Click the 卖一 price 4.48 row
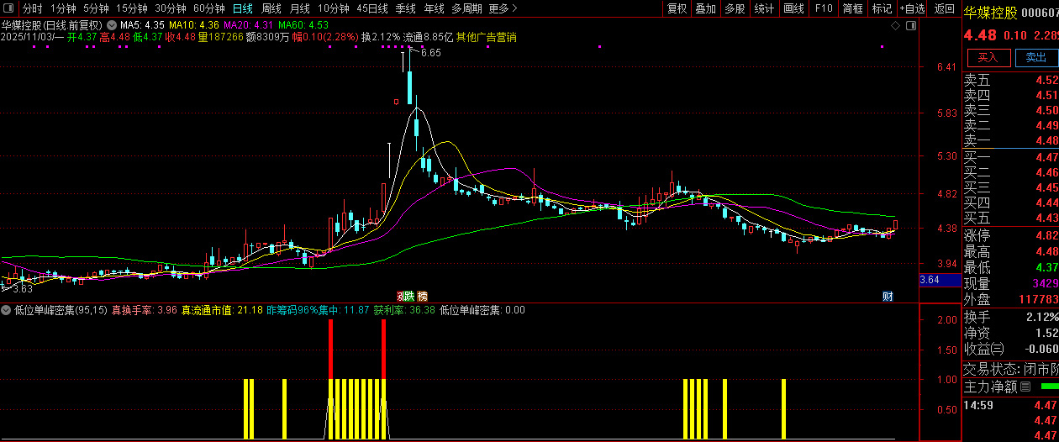The width and height of the screenshot is (1059, 442). (1010, 140)
